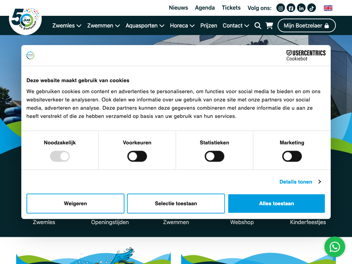352x264 pixels.
Task: Turn on the Marketing cookie toggle
Action: (x=292, y=157)
